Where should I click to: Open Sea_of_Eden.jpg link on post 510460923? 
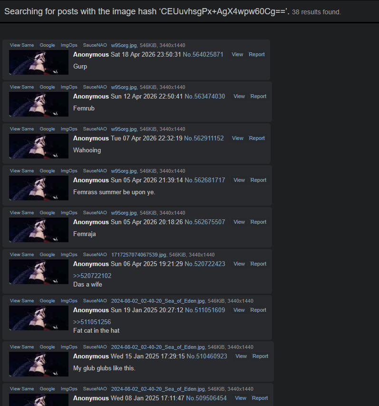(158, 347)
